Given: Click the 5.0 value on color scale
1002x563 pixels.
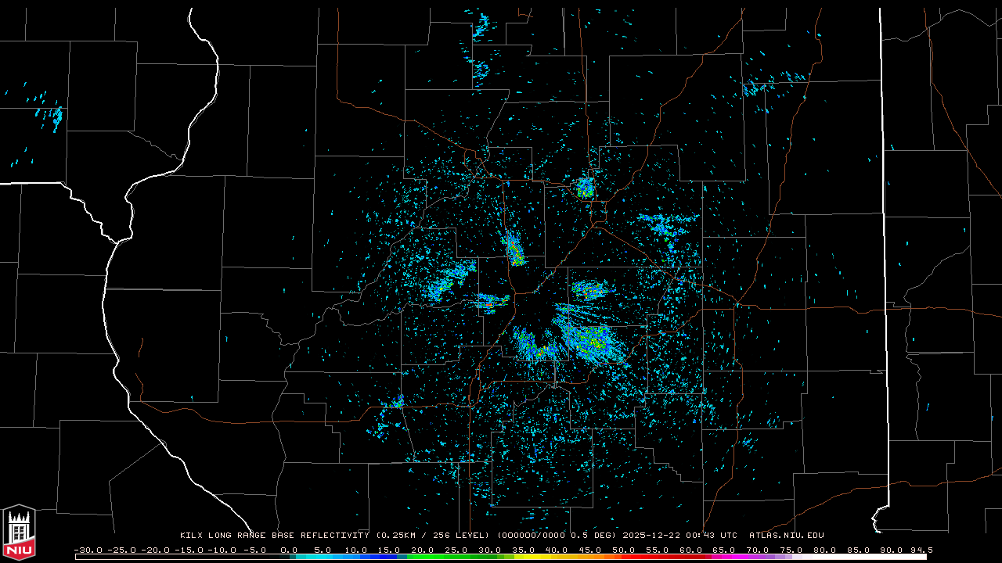Looking at the screenshot, I should point(322,550).
